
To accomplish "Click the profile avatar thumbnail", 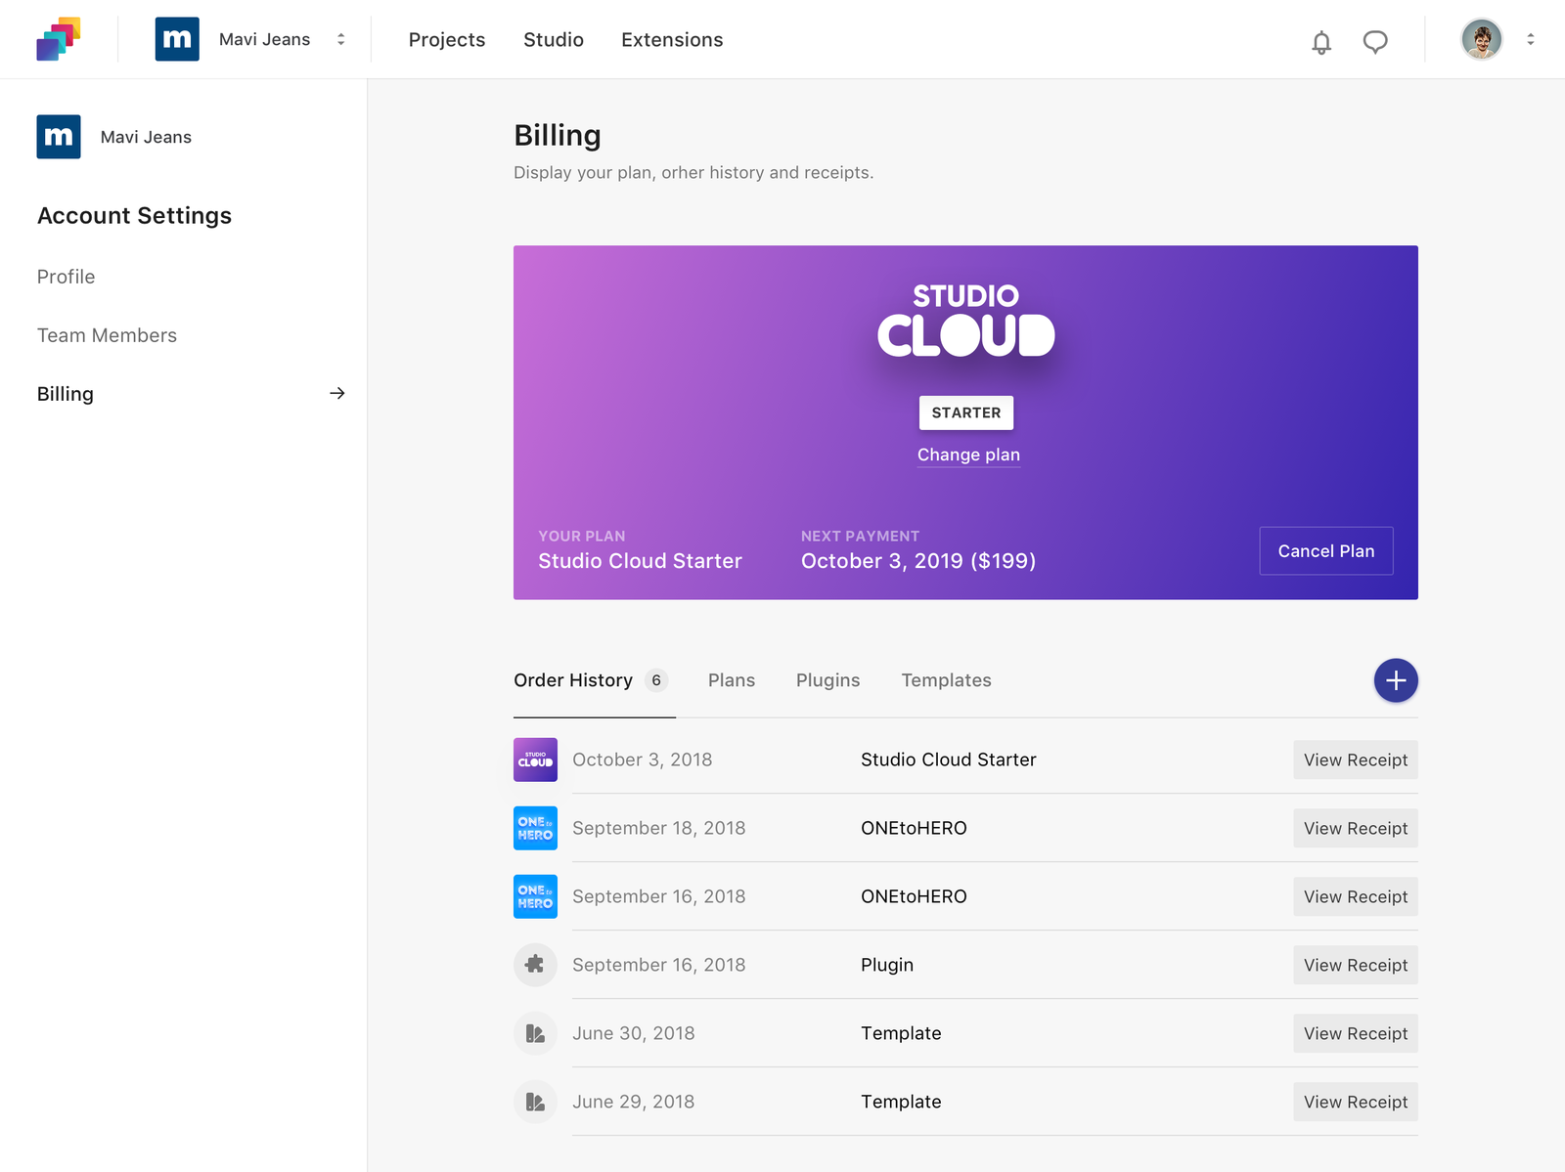I will click(x=1482, y=39).
